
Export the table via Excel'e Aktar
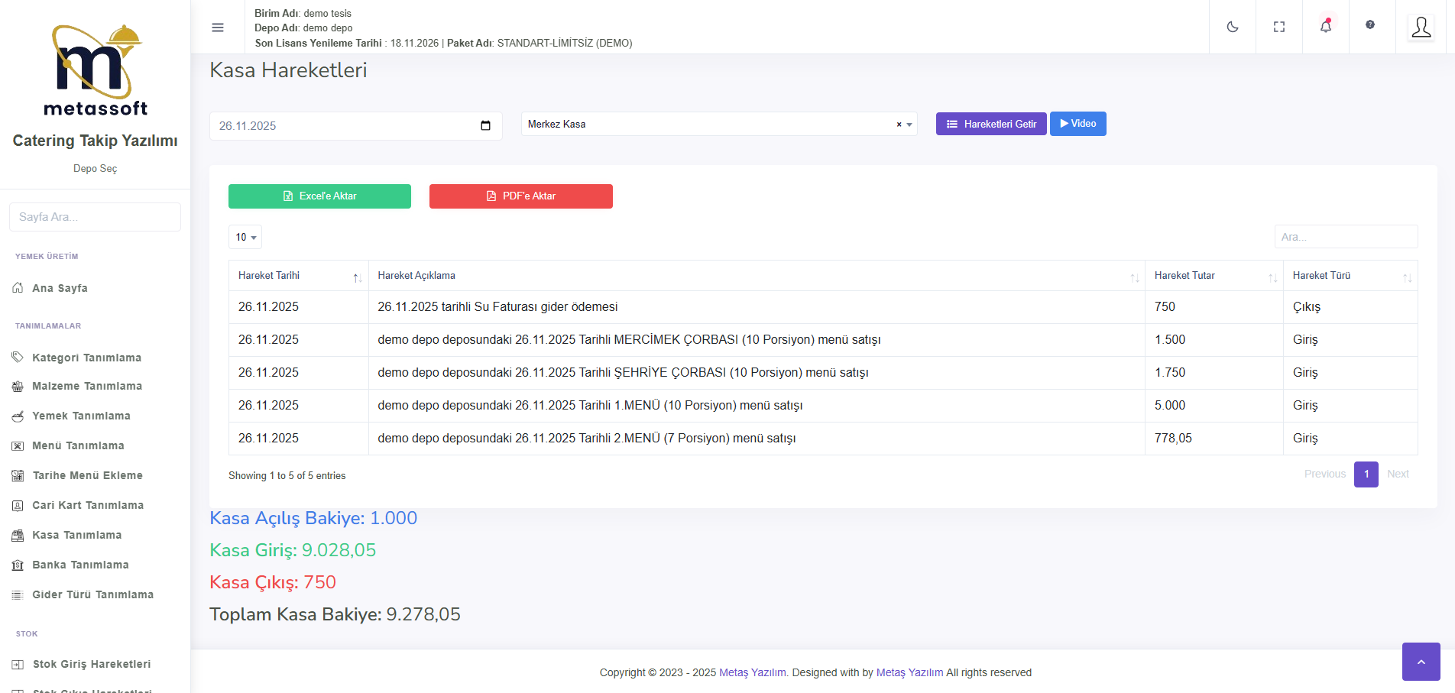click(x=319, y=196)
